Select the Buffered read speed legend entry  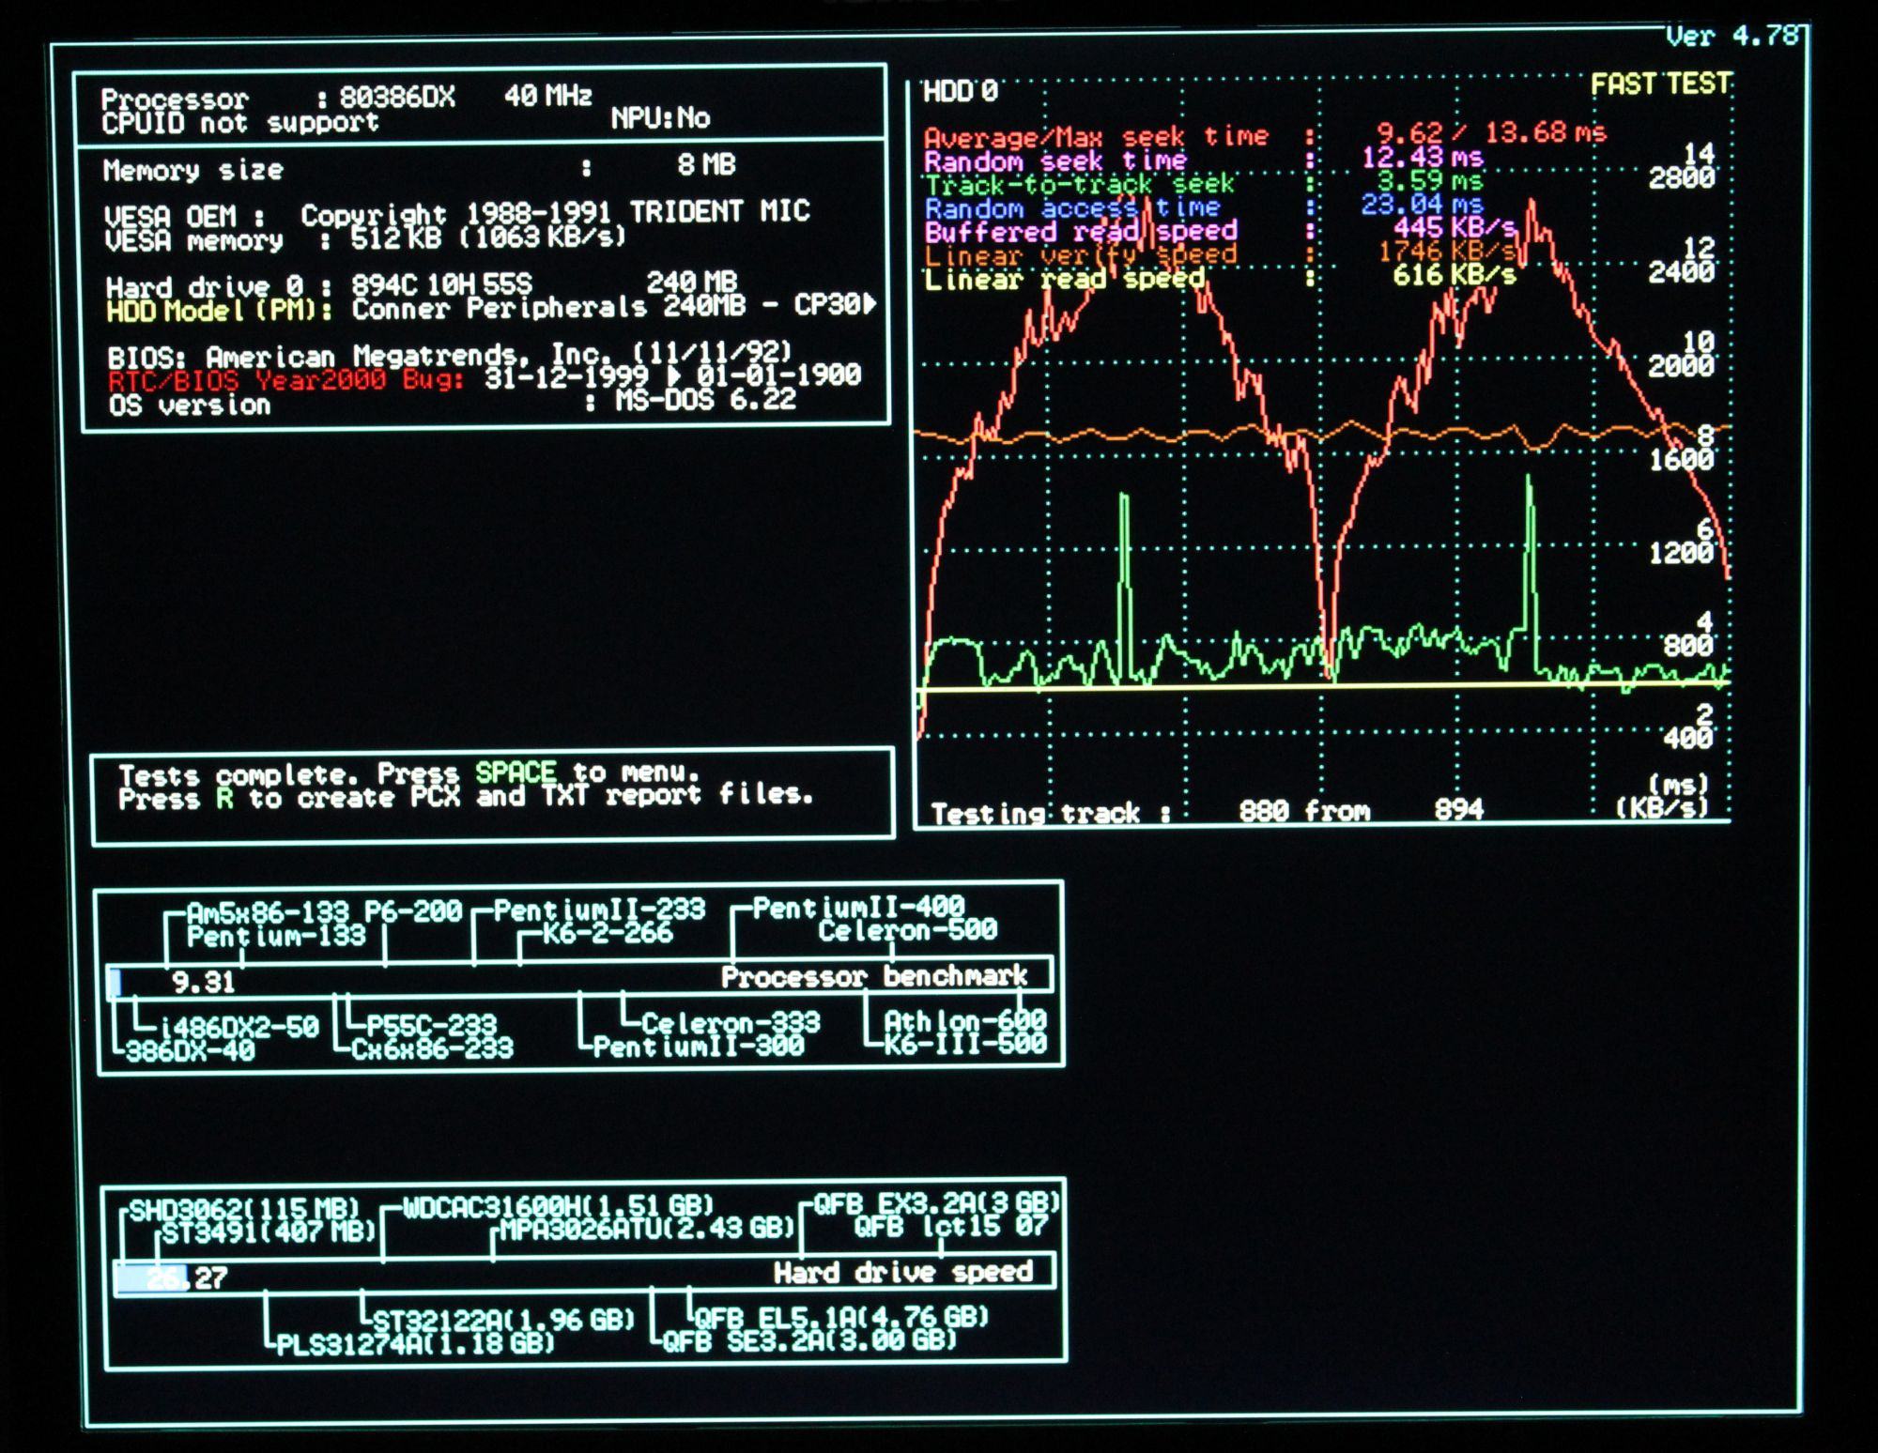(x=1081, y=232)
